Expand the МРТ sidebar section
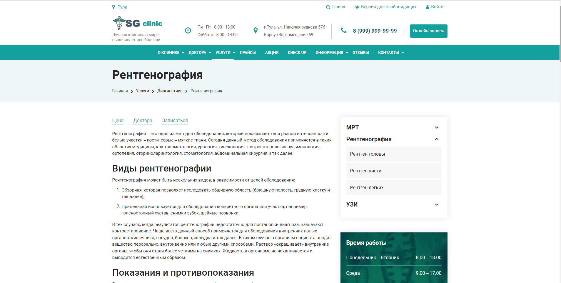The height and width of the screenshot is (283, 561). (437, 127)
